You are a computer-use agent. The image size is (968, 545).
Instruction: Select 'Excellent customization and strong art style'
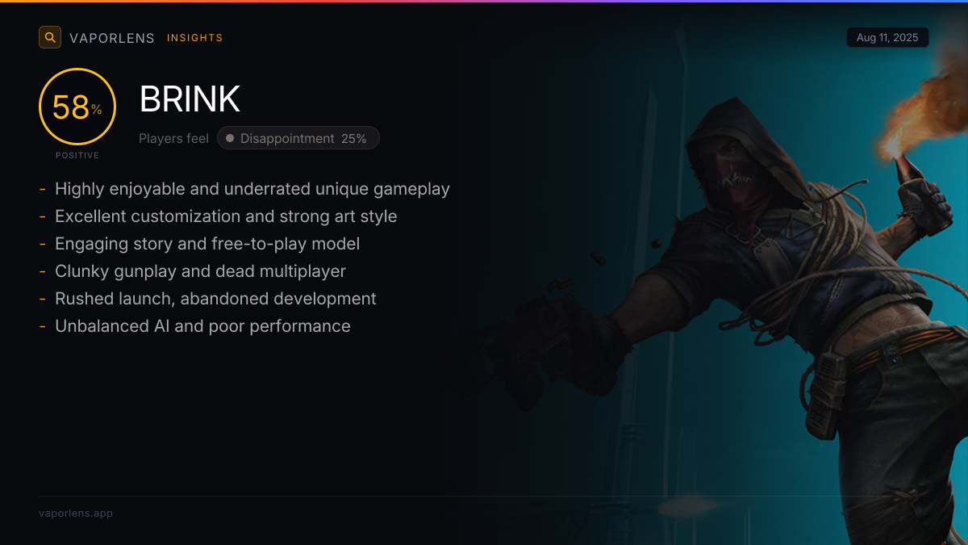226,216
